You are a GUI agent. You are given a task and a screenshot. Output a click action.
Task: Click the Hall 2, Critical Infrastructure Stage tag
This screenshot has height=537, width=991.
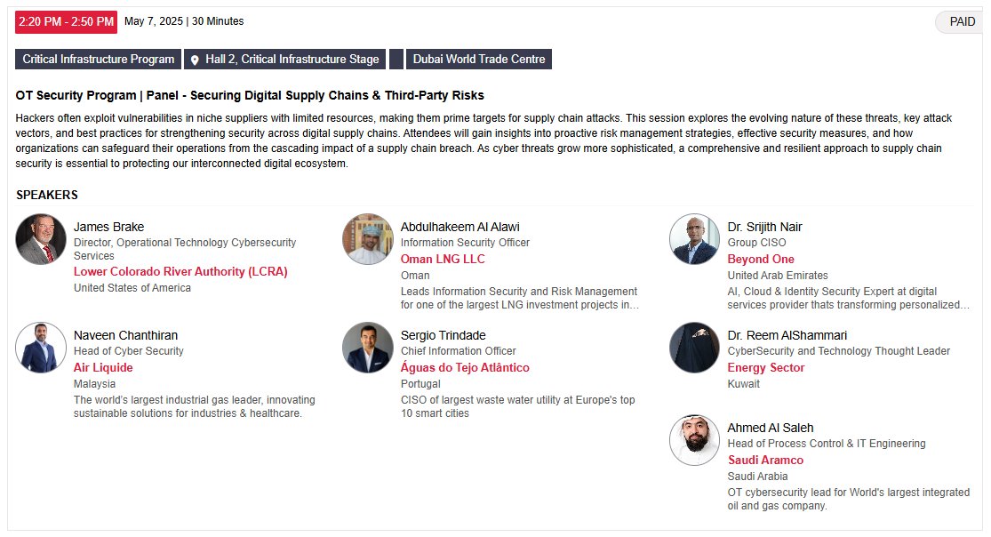click(285, 59)
